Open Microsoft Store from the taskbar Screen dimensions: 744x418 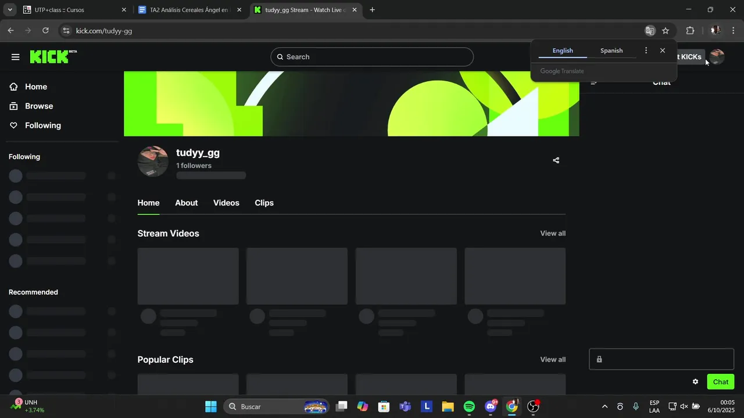click(384, 406)
